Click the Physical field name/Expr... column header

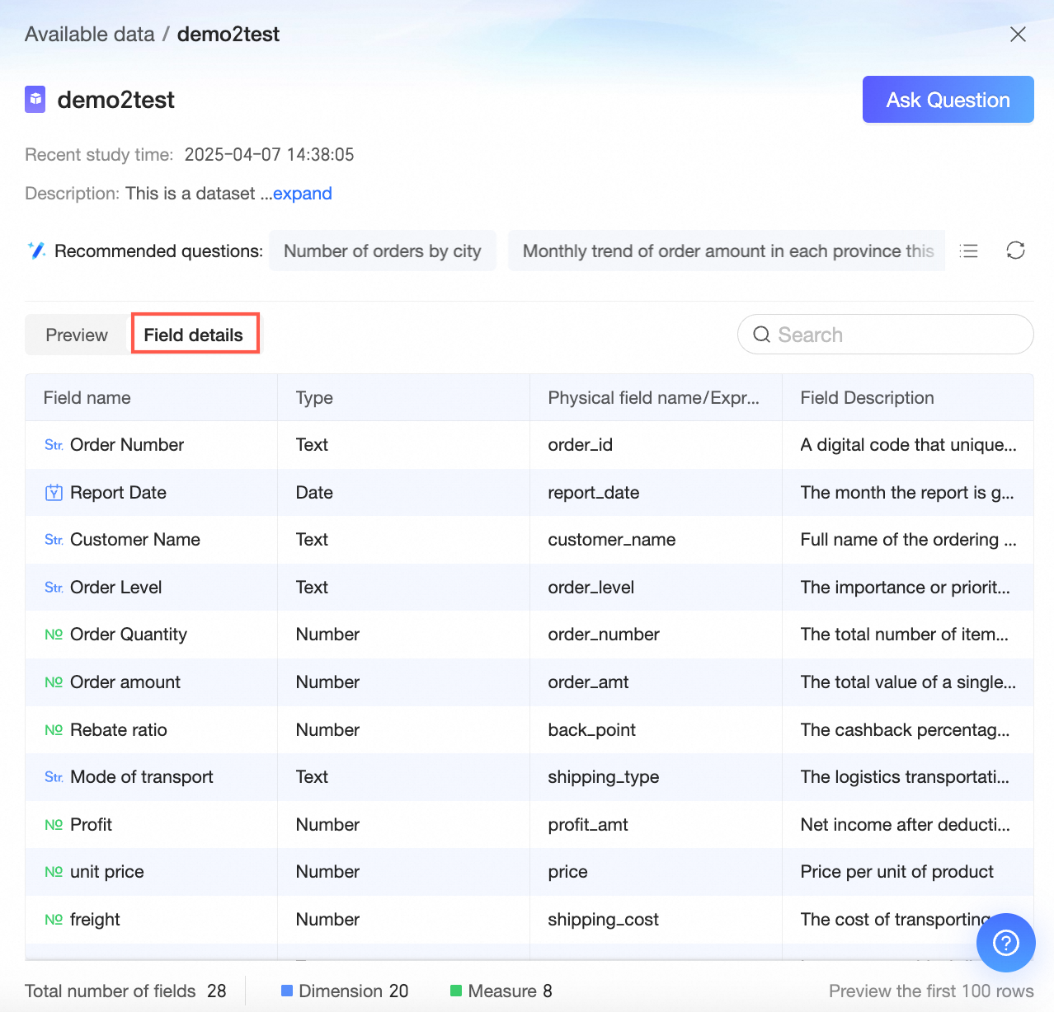(654, 398)
